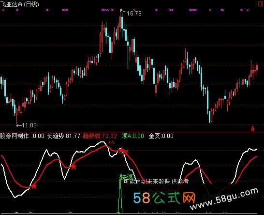Click the 11.03 low price label

click(x=29, y=125)
